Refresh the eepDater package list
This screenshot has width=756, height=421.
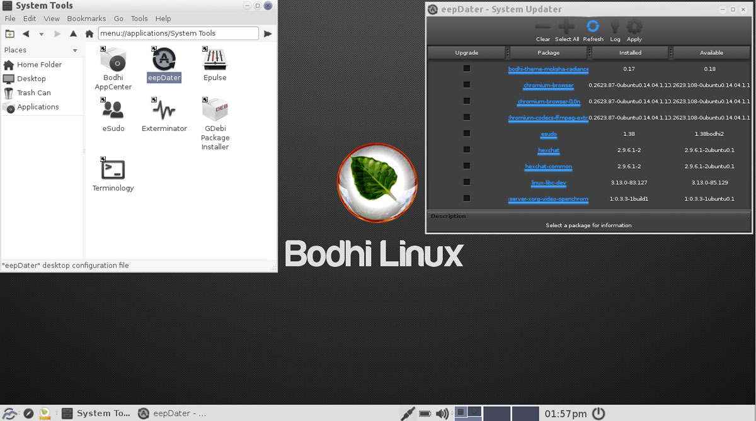(x=593, y=26)
